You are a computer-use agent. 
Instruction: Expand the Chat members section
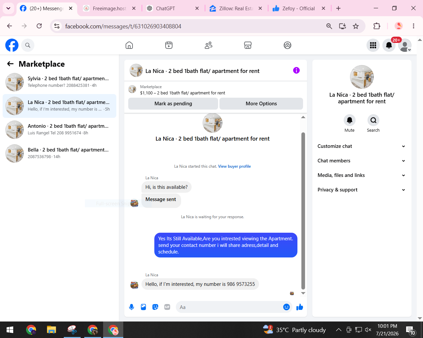pos(362,161)
